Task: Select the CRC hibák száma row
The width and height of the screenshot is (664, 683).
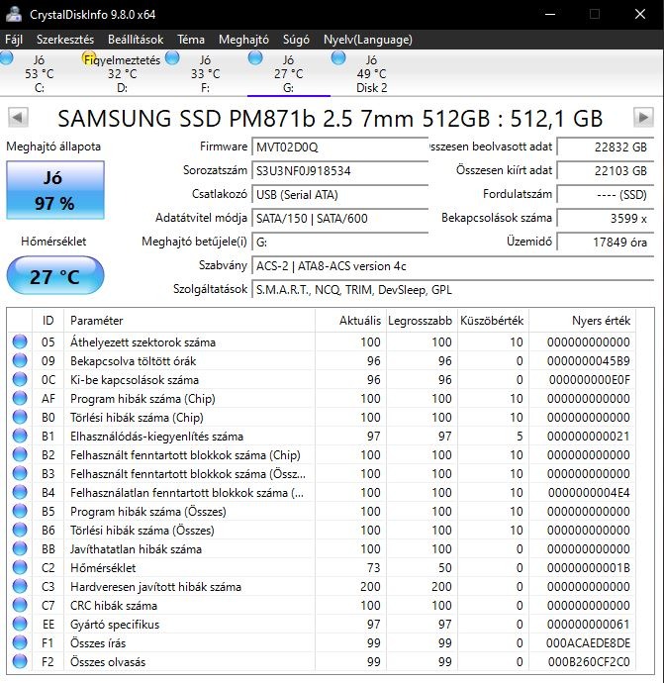Action: pyautogui.click(x=322, y=605)
